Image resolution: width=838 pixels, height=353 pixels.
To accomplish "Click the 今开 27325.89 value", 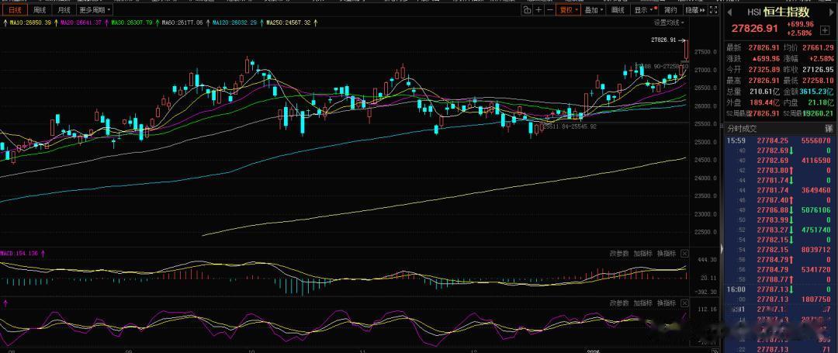I will [764, 69].
